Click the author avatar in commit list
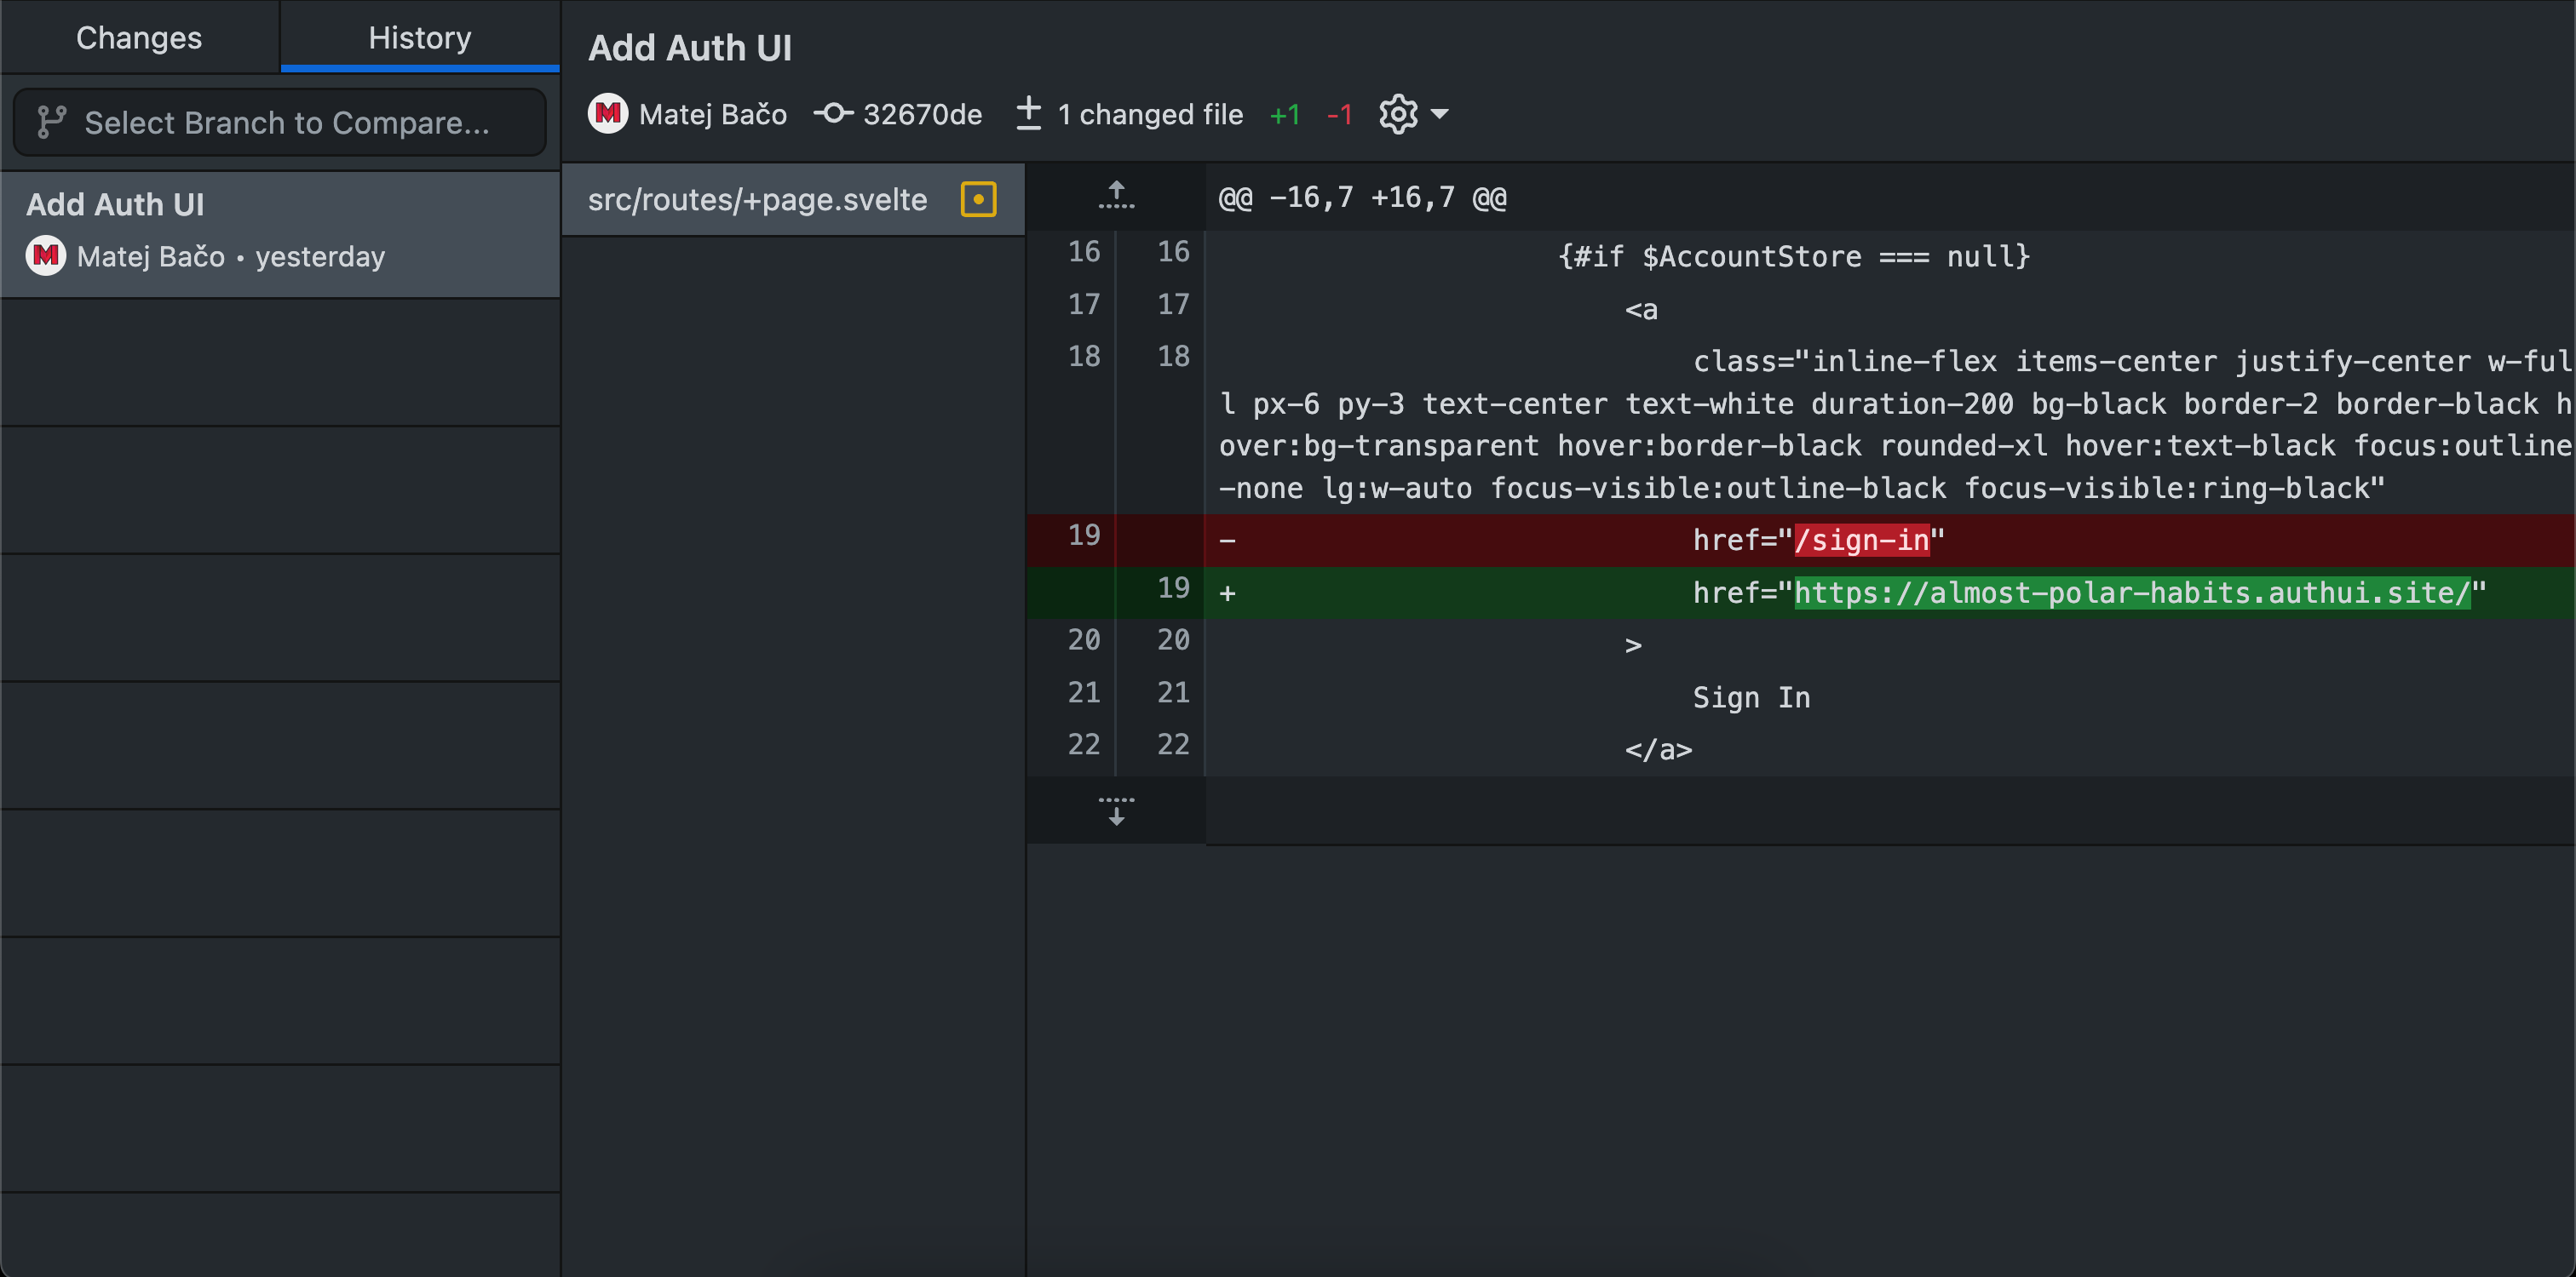The width and height of the screenshot is (2576, 1277). pos(46,255)
